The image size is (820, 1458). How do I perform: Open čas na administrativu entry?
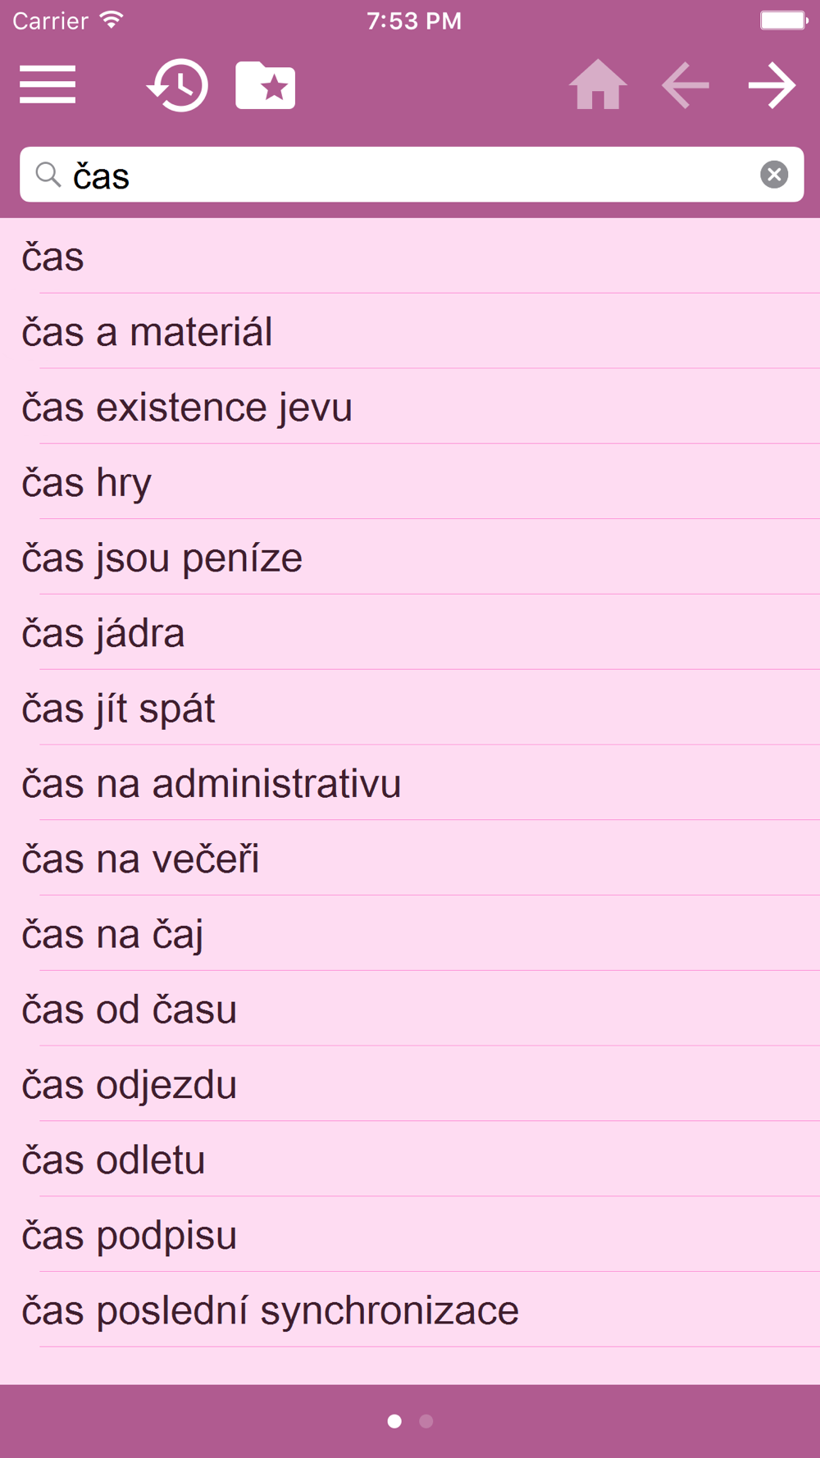point(410,783)
